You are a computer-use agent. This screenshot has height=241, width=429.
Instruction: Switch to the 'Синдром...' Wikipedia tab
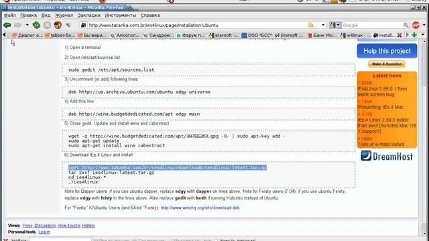[x=158, y=35]
